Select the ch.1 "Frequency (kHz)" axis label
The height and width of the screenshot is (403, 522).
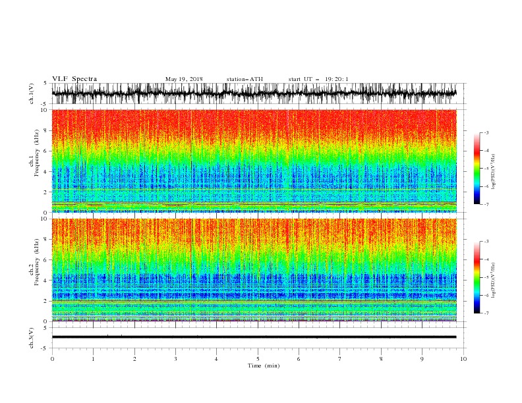(x=36, y=153)
